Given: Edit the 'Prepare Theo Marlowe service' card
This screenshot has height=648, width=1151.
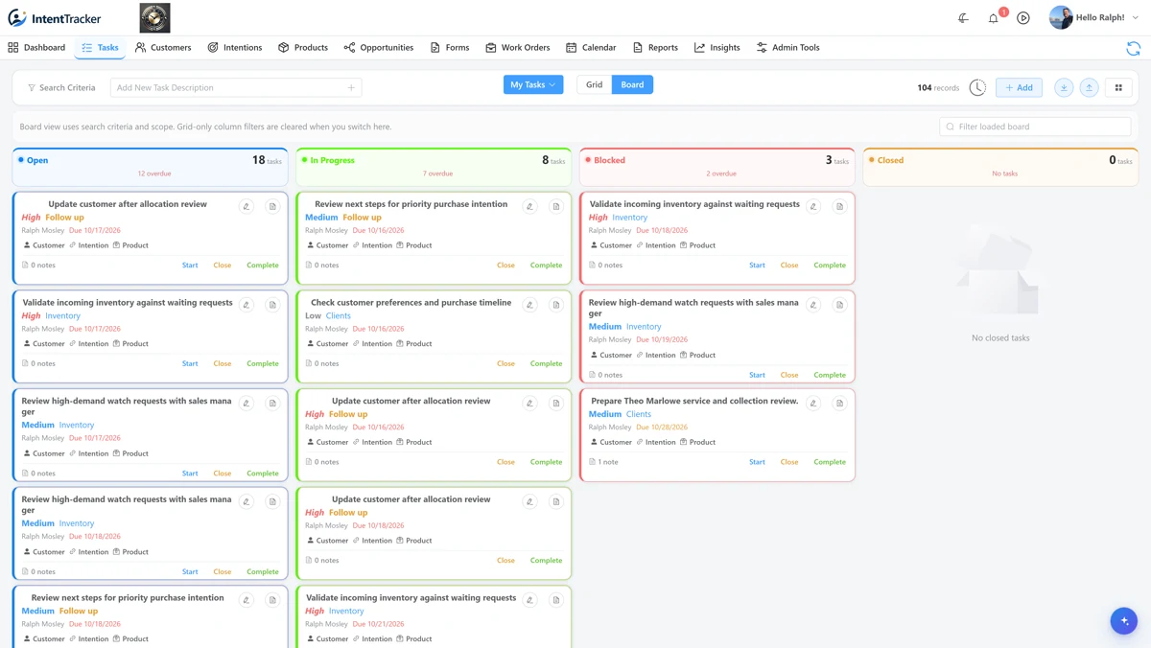Looking at the screenshot, I should [813, 404].
